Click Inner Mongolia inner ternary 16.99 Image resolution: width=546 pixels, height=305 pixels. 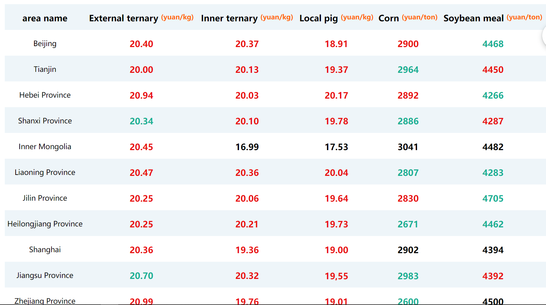coord(247,147)
